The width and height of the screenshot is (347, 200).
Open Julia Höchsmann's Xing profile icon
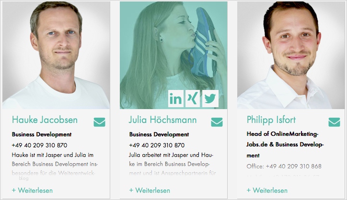click(193, 99)
